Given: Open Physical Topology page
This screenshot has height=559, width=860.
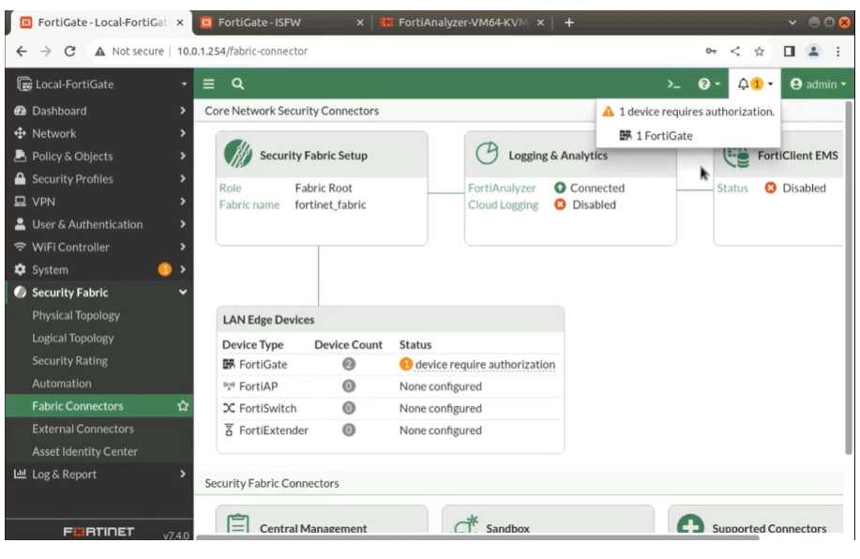Looking at the screenshot, I should [76, 315].
